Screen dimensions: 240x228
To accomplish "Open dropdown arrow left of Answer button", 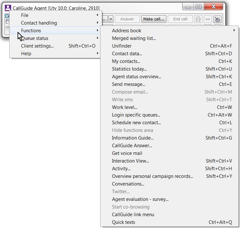I will pos(111,19).
